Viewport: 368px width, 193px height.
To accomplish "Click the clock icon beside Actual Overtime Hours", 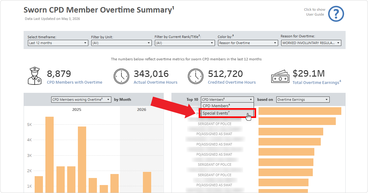I will coord(122,76).
